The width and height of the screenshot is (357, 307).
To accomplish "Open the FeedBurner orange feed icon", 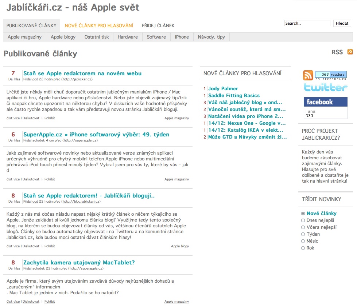I will coord(308,75).
